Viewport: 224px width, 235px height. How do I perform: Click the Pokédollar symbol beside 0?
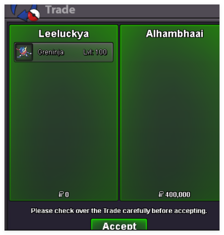click(x=61, y=194)
